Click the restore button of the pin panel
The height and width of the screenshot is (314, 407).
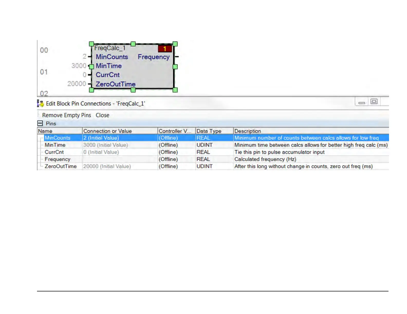374,102
